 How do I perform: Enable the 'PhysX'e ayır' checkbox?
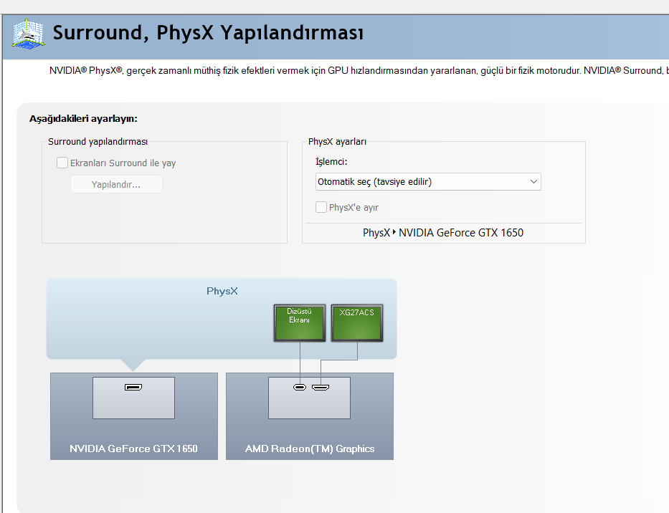[321, 207]
